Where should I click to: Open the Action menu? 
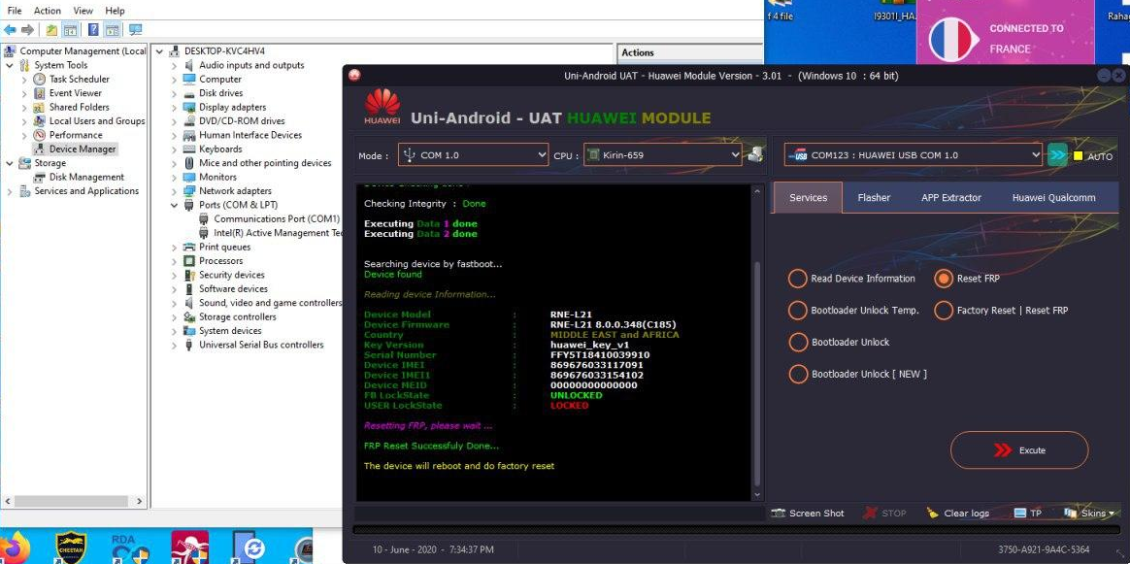tap(48, 11)
